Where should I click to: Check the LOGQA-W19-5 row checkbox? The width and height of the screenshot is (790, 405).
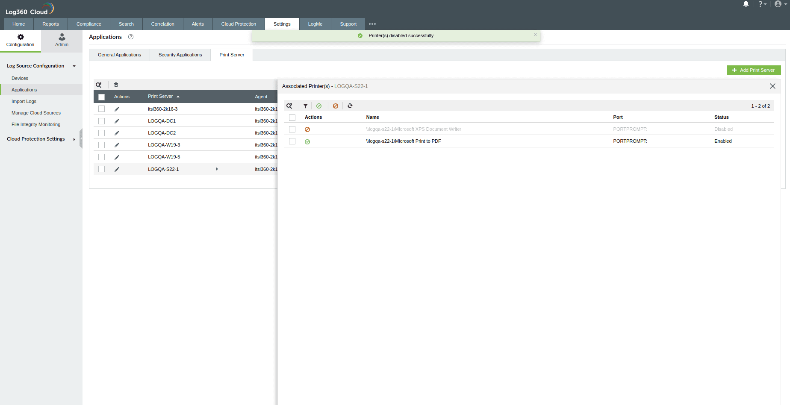tap(102, 157)
